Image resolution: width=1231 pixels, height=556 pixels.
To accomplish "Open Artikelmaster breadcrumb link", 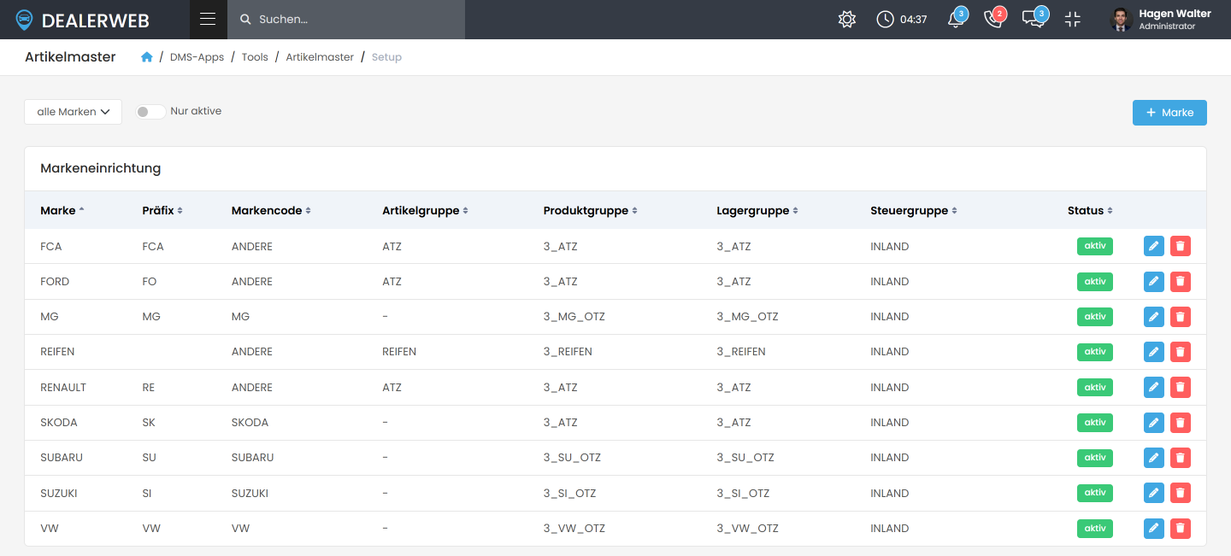I will point(320,57).
